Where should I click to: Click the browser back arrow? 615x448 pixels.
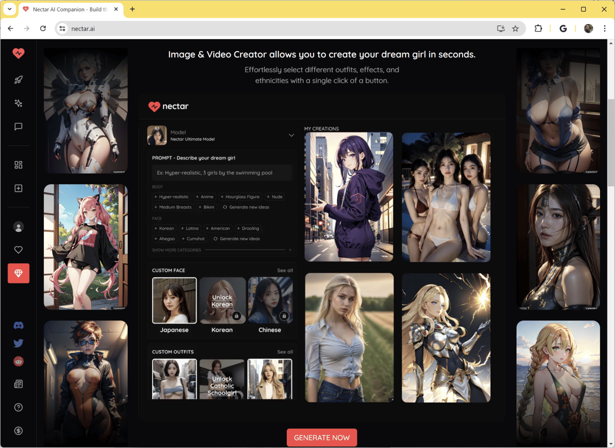[x=10, y=28]
